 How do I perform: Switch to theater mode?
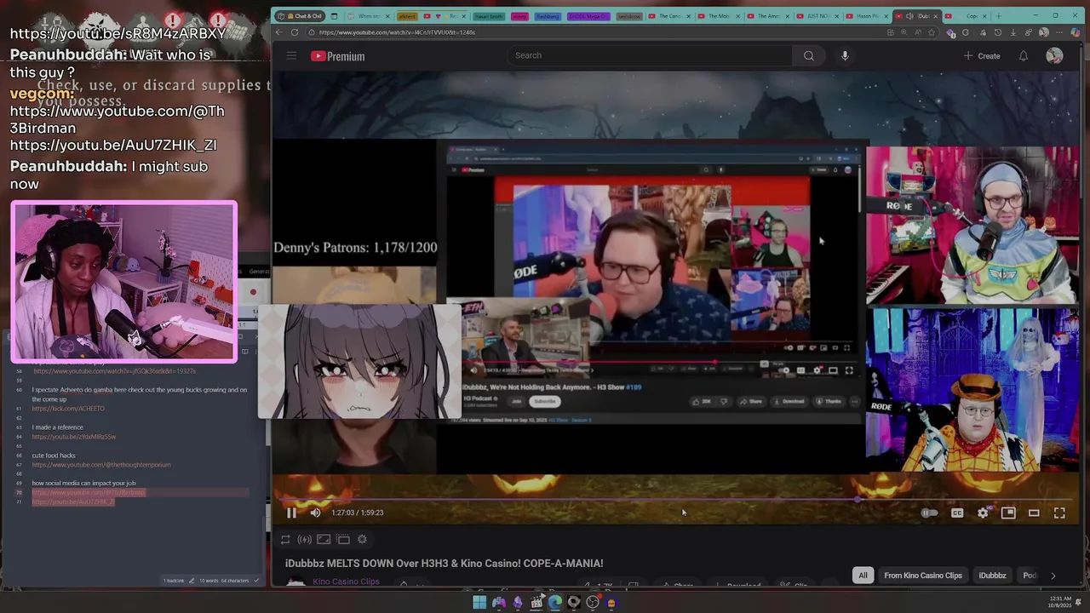1034,513
